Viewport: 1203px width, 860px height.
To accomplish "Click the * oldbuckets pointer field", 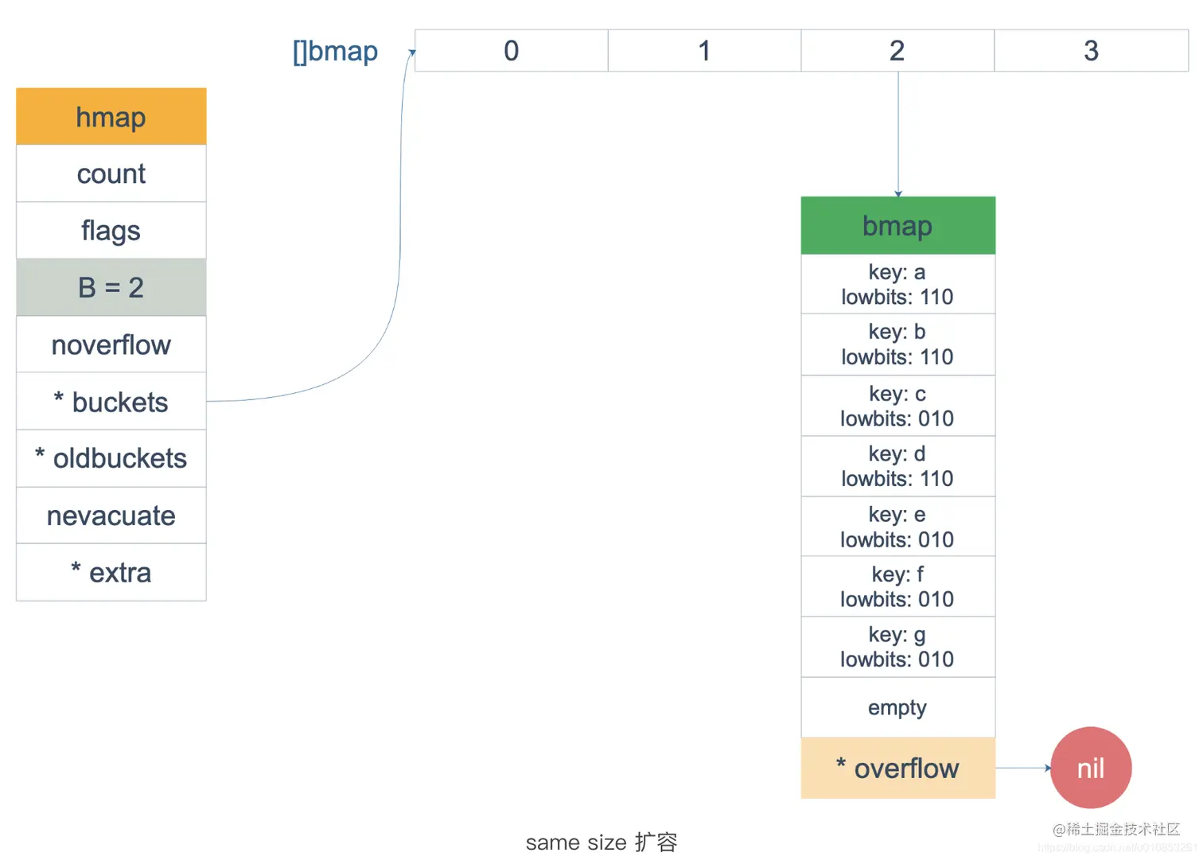I will click(111, 458).
